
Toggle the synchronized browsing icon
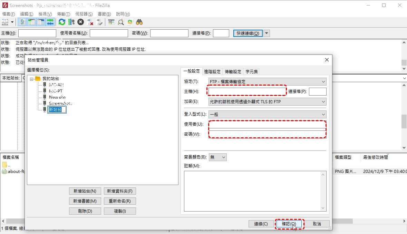click(130, 22)
